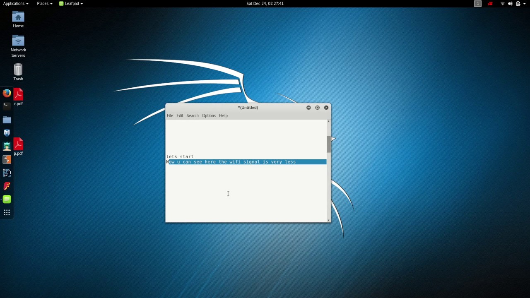530x298 pixels.
Task: Show all applications grid
Action: pyautogui.click(x=7, y=213)
